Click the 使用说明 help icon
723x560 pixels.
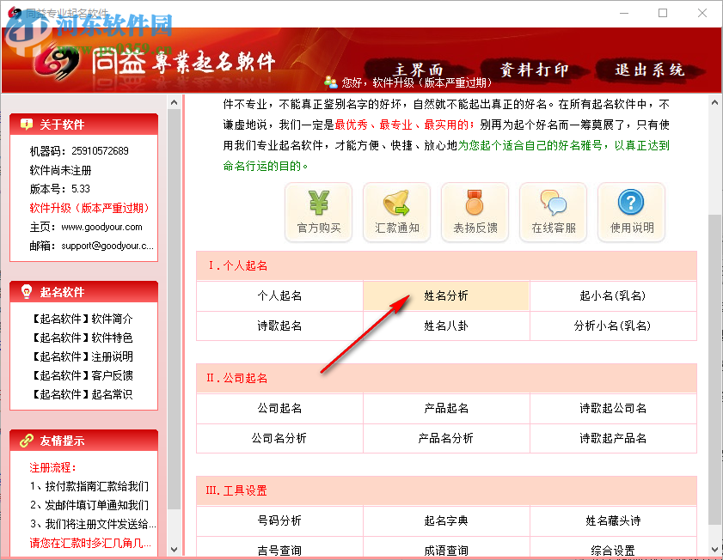pyautogui.click(x=631, y=211)
